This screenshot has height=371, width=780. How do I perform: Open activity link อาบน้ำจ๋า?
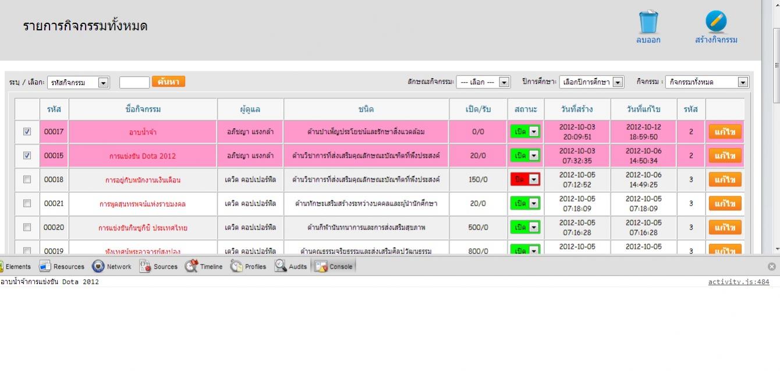(143, 132)
